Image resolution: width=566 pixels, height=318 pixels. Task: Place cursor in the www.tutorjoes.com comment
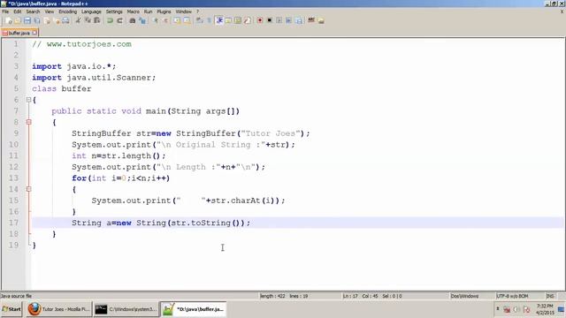click(x=88, y=44)
